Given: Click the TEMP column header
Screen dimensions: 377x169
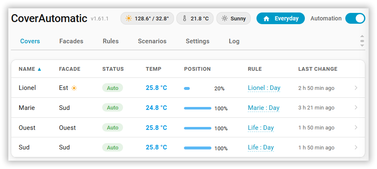Looking at the screenshot, I should (153, 69).
